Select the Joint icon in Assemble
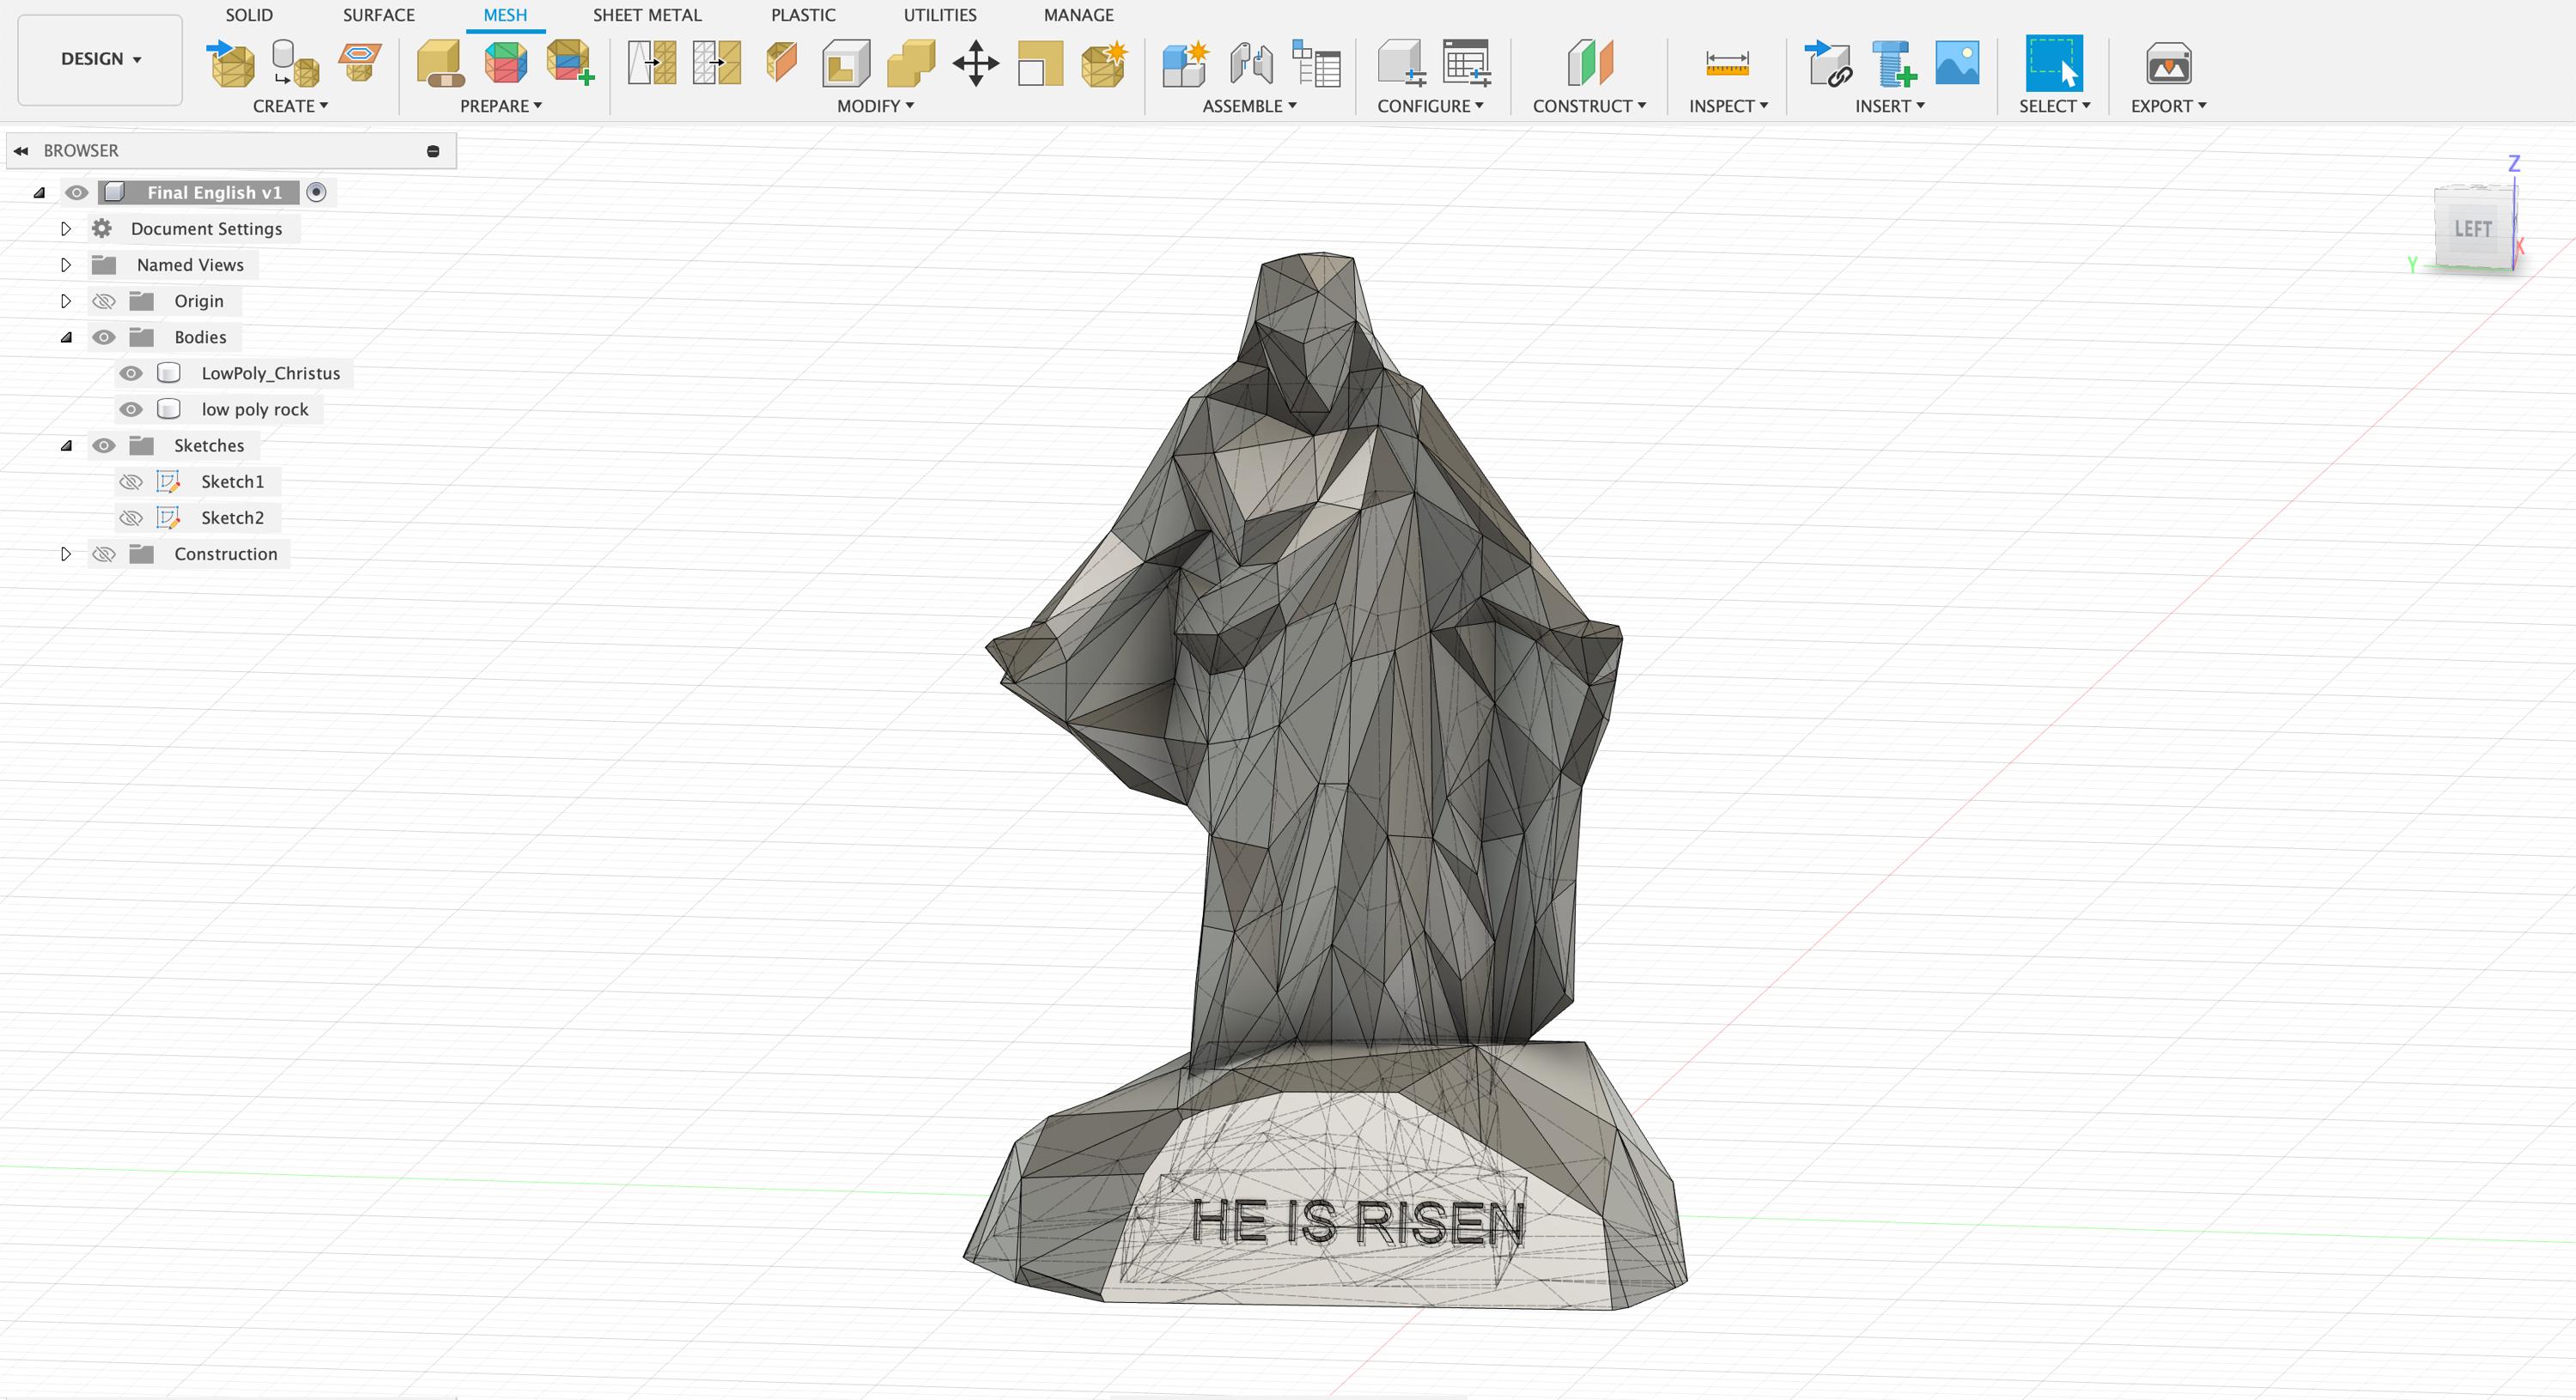This screenshot has height=1400, width=2576. (x=1251, y=63)
